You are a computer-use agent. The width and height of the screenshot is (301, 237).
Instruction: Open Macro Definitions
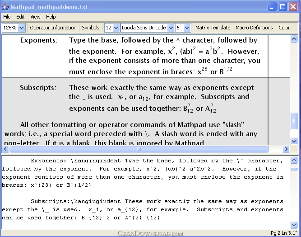254,28
